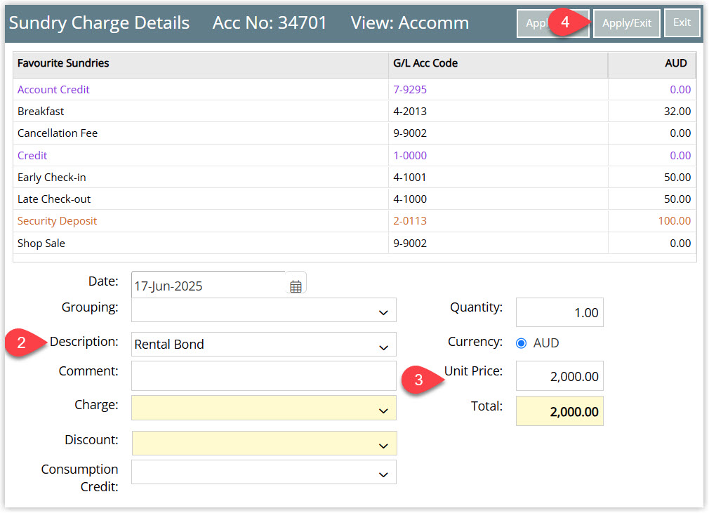Screen dimensions: 709x513
Task: Click the Comment input field
Action: (264, 375)
